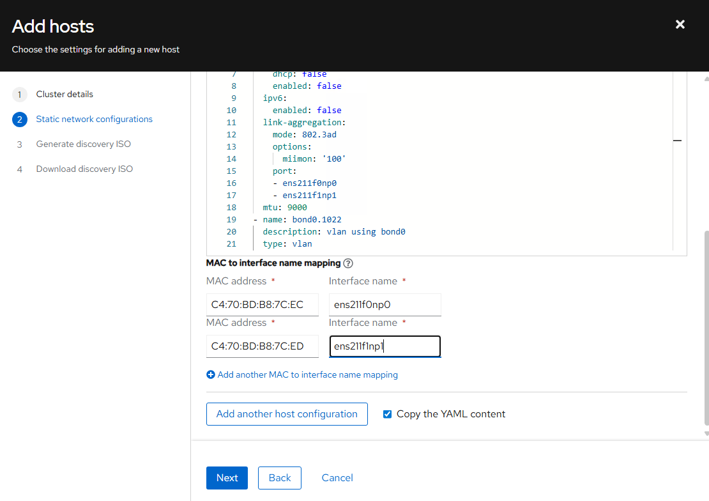Click the step 4 numbered circle
Image resolution: width=709 pixels, height=501 pixels.
(19, 169)
